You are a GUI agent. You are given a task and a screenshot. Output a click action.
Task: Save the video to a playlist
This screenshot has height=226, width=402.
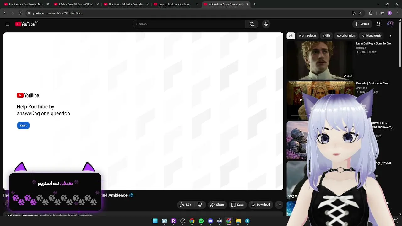click(x=237, y=205)
